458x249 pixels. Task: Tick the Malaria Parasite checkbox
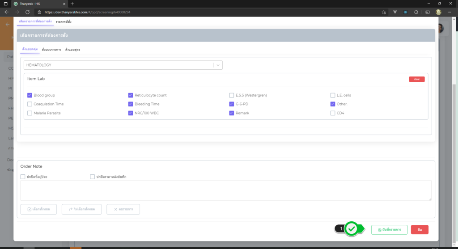click(30, 113)
